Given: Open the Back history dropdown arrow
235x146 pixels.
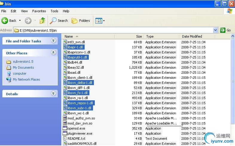Looking at the screenshot, I should 20,21.
